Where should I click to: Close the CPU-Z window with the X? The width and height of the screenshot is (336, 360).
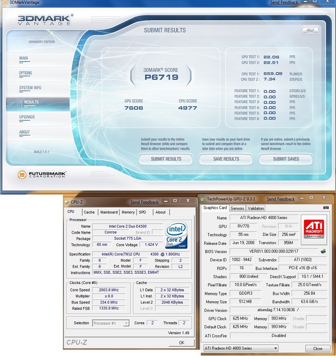click(x=188, y=201)
